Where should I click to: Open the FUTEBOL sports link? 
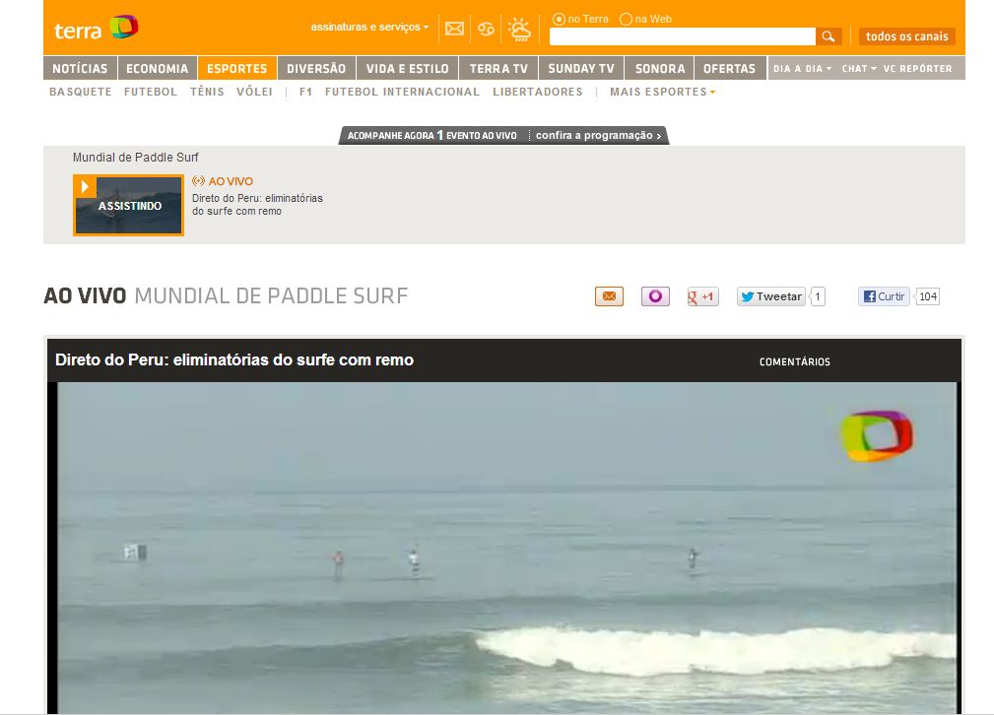[x=151, y=92]
